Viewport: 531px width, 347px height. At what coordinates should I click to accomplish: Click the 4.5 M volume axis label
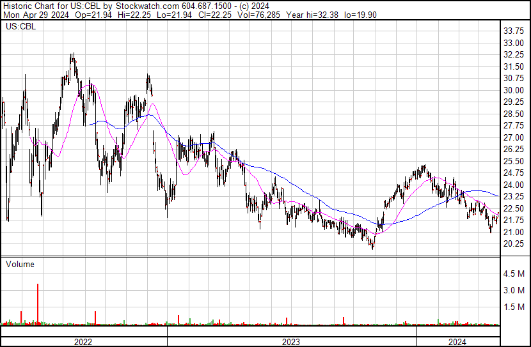point(514,274)
